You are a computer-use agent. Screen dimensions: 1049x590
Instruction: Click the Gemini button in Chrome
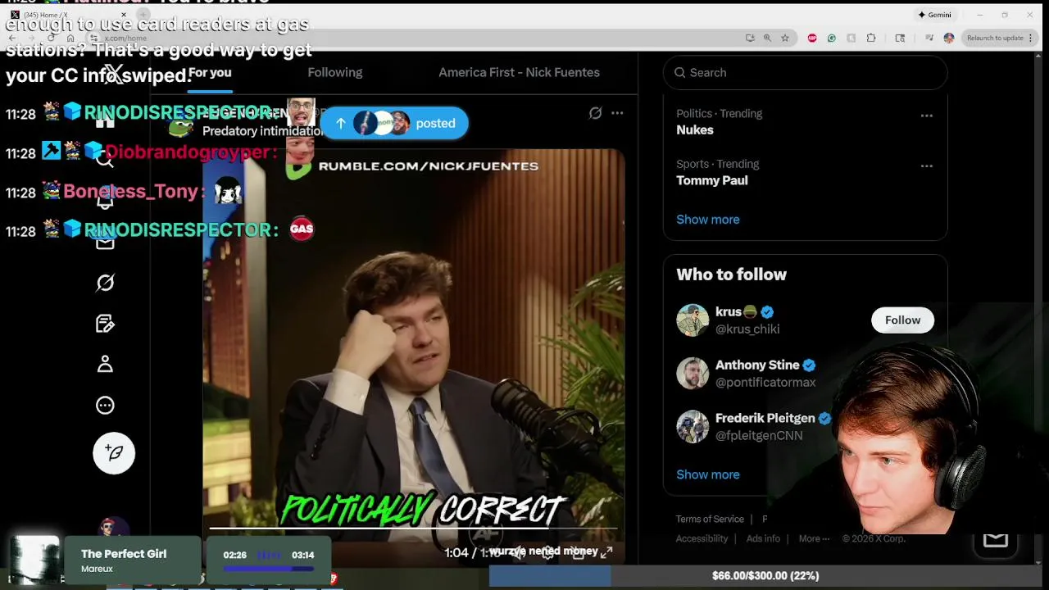[935, 15]
